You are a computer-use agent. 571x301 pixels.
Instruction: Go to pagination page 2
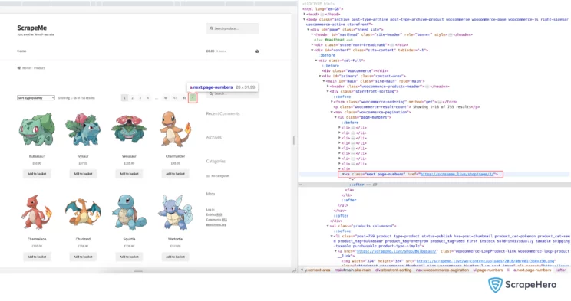pyautogui.click(x=132, y=98)
